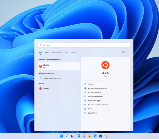Viewport: 159px width, 139px height.
Task: Select the Ubuntu Betriebssystem web search result
Action: coord(58,78)
